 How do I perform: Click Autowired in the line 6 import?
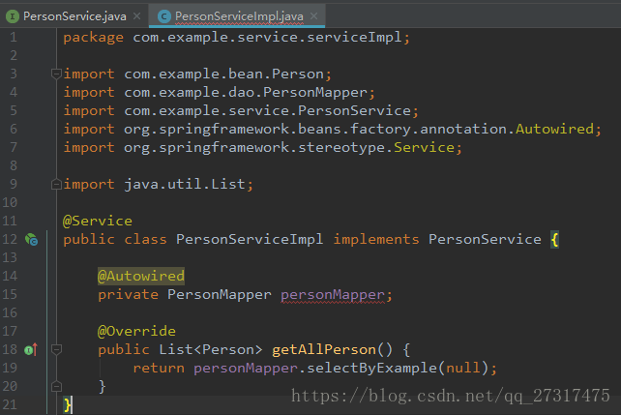point(554,129)
